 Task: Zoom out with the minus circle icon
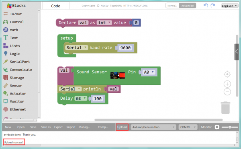pyautogui.click(x=227, y=92)
